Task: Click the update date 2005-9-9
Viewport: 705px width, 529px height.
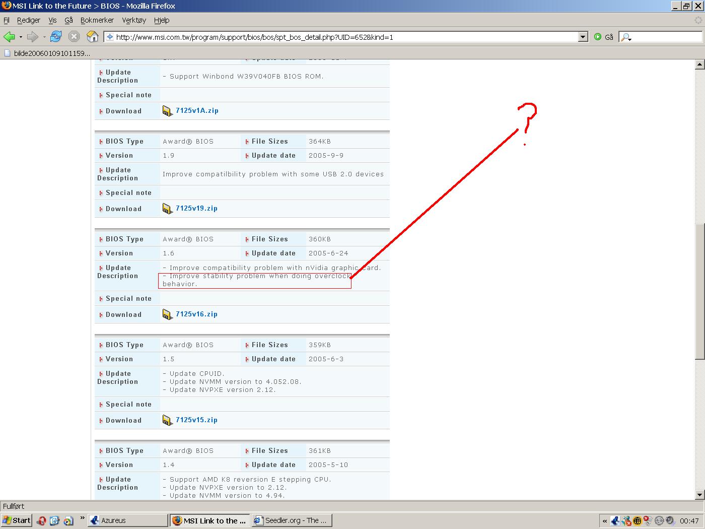Action: tap(326, 155)
